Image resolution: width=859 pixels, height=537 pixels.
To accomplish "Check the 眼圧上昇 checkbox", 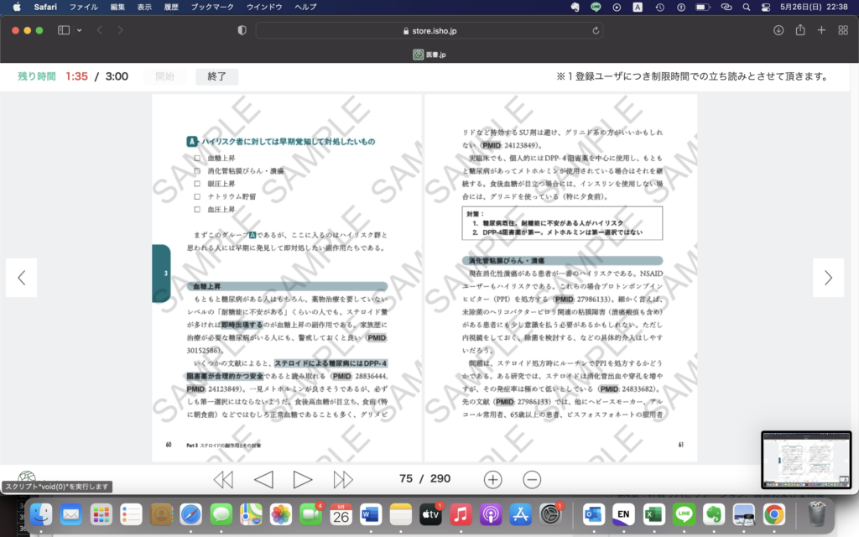I will 198,183.
